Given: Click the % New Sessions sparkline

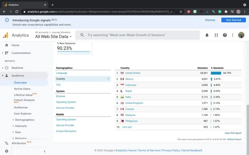Looking at the screenshot, I should [x=74, y=52].
